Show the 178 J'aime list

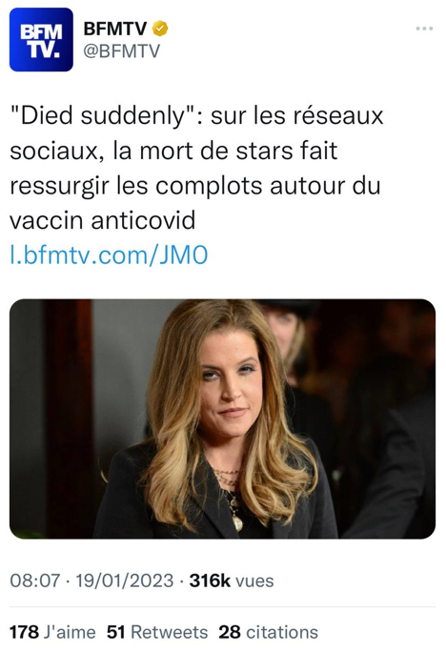(x=52, y=632)
